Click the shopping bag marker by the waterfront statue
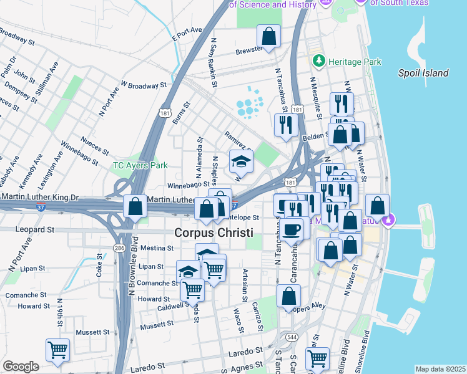Screen dimensions: 467x374 coord(377,208)
